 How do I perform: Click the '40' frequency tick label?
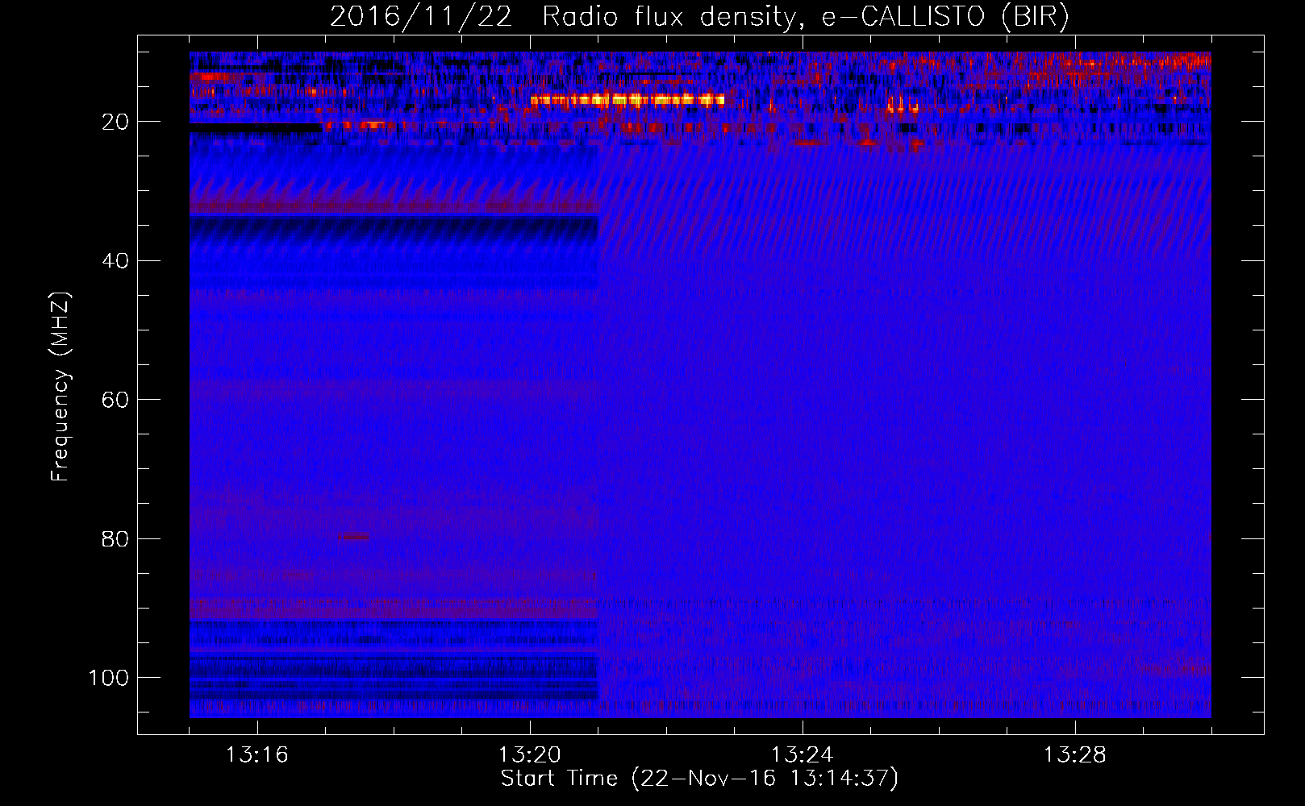[x=115, y=261]
